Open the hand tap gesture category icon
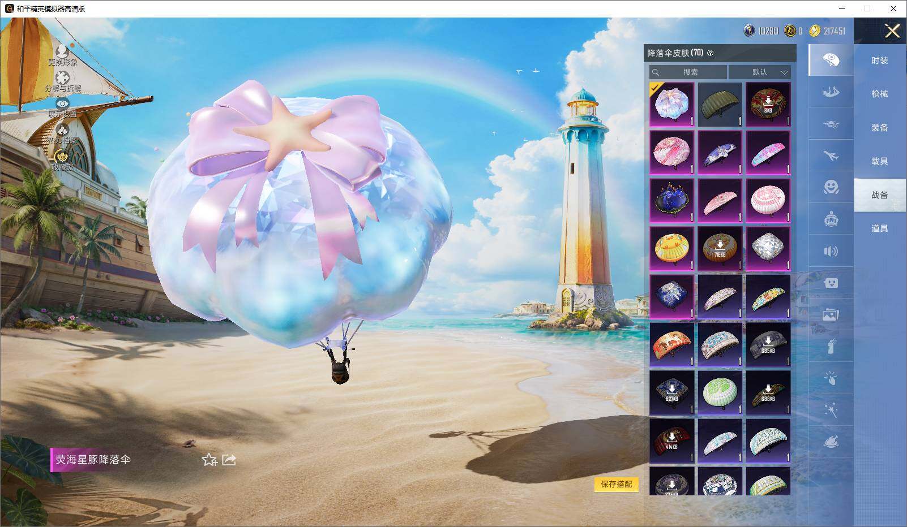 831,378
